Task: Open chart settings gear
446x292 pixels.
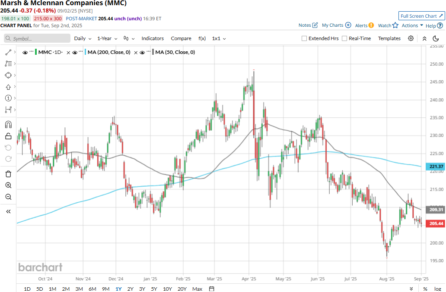Action: pyautogui.click(x=411, y=38)
